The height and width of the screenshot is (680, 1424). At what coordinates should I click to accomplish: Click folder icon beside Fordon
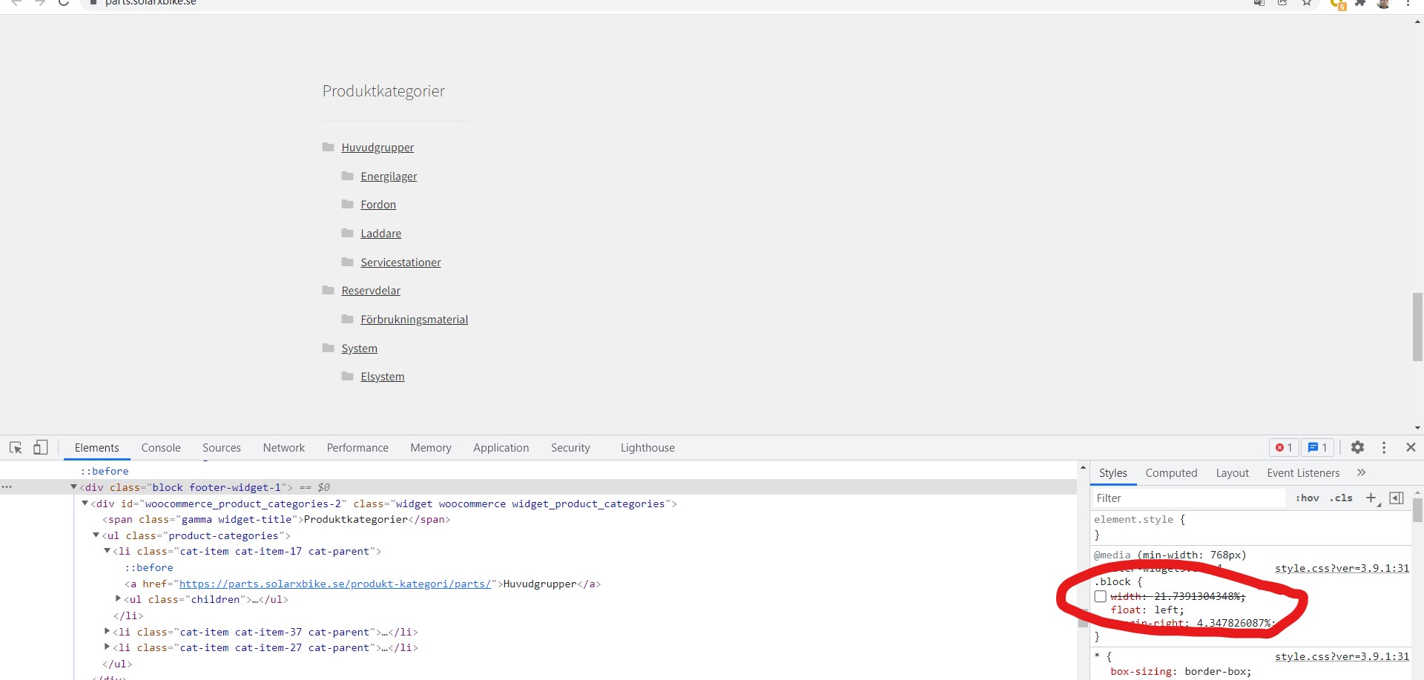(x=347, y=204)
